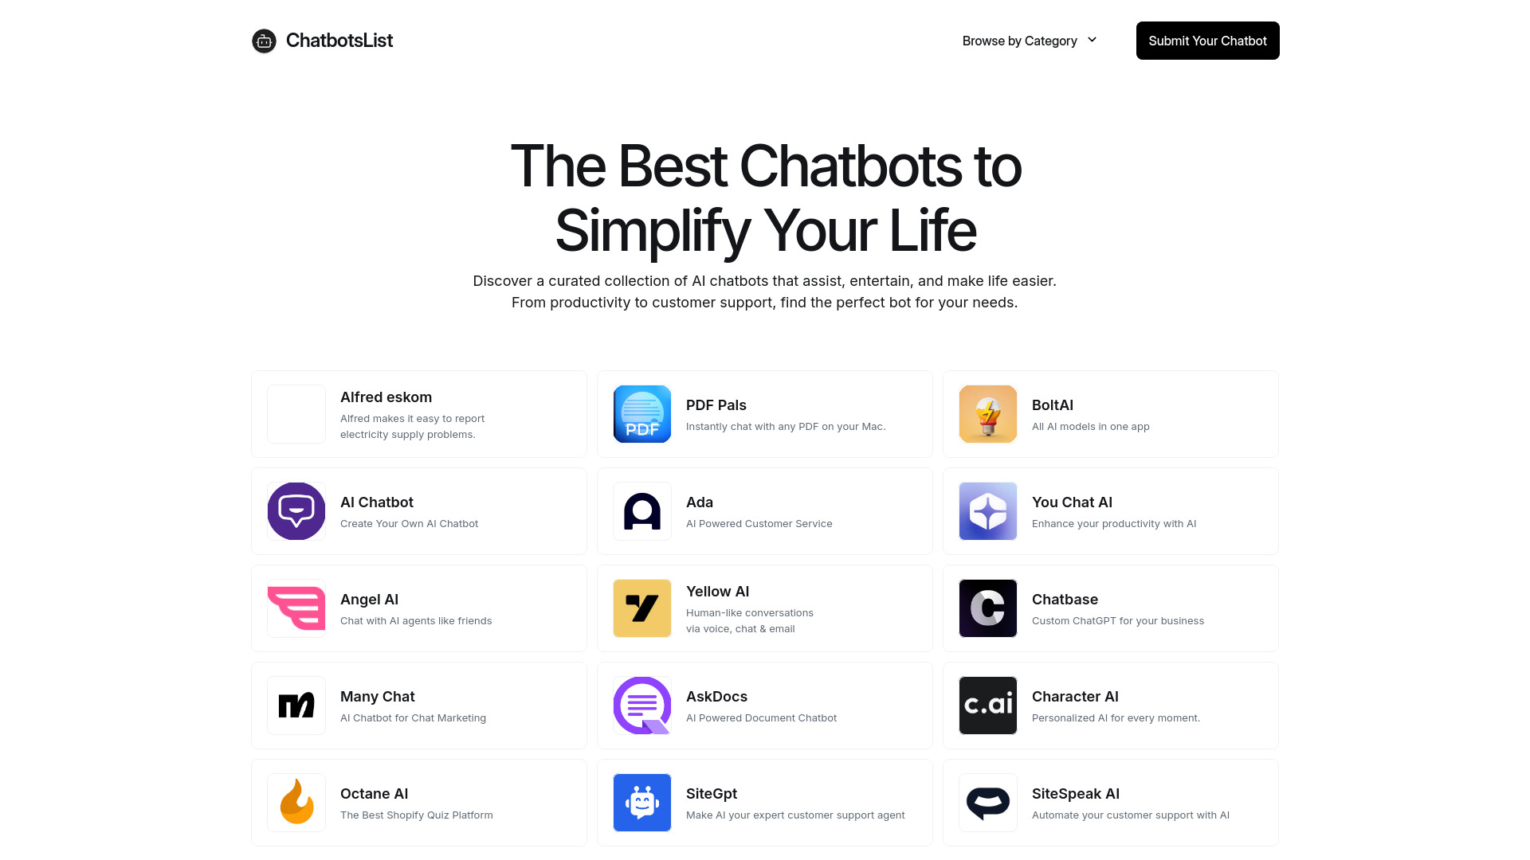Click the AskDocs purple icon

[x=642, y=706]
